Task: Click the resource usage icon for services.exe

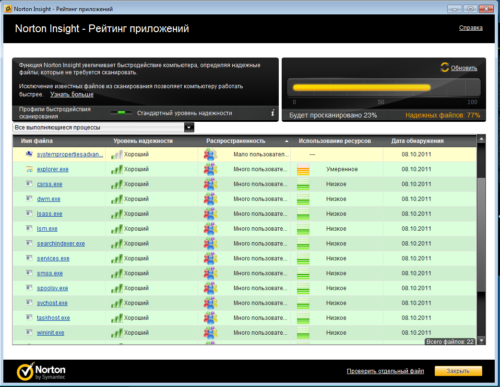Action: (303, 258)
